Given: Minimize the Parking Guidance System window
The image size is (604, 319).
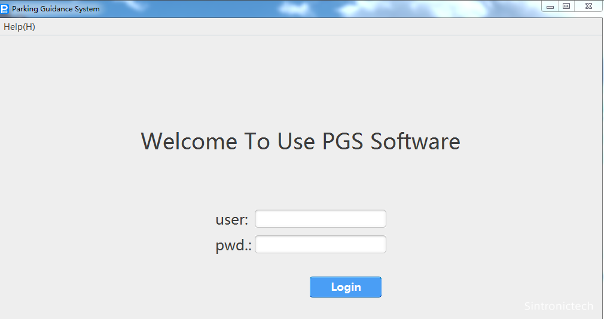Looking at the screenshot, I should click(x=550, y=7).
